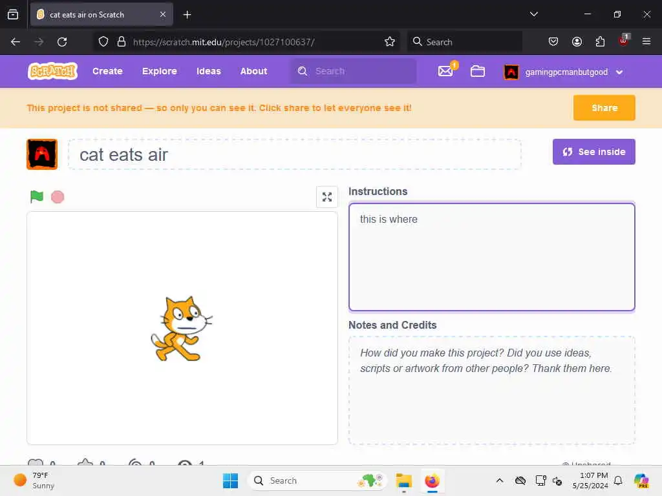Screen dimensions: 662x496
Task: Click the Copilot icon in taskbar
Action: point(641,480)
